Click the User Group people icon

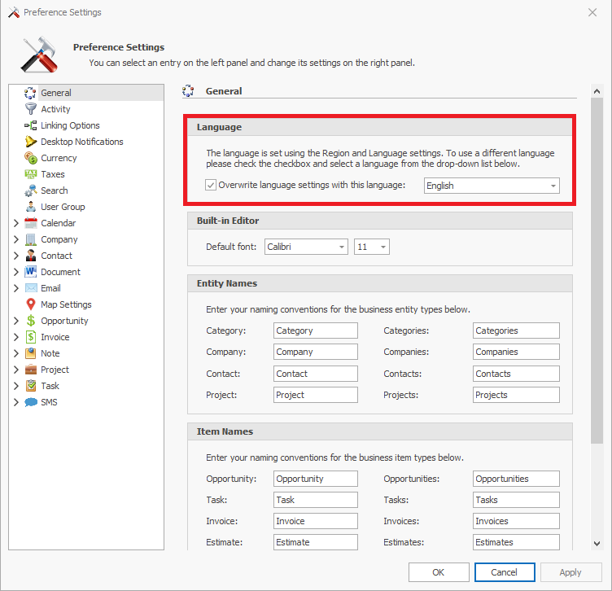[x=31, y=207]
